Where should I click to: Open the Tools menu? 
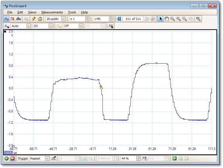(72, 12)
